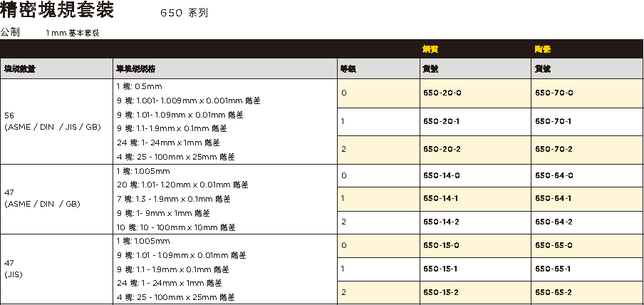The image size is (644, 305).
Task: Click part number 650-14-0
Action: click(x=442, y=175)
